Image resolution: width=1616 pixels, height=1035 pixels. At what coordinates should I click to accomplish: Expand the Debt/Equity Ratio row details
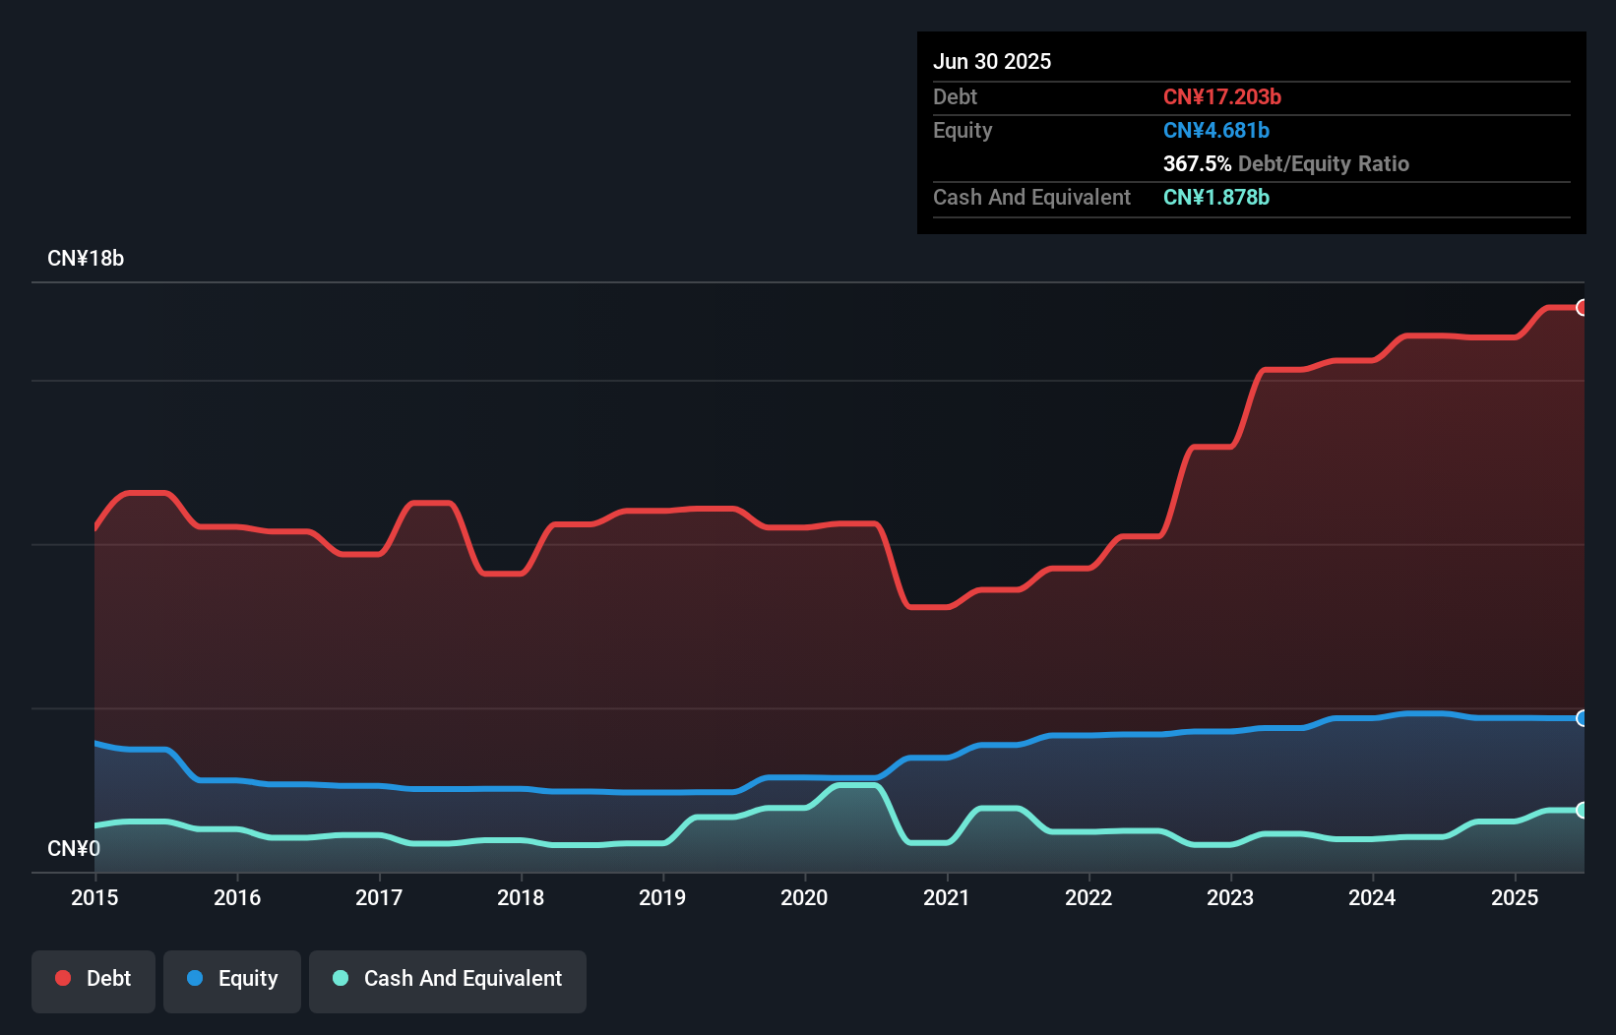pos(1285,163)
